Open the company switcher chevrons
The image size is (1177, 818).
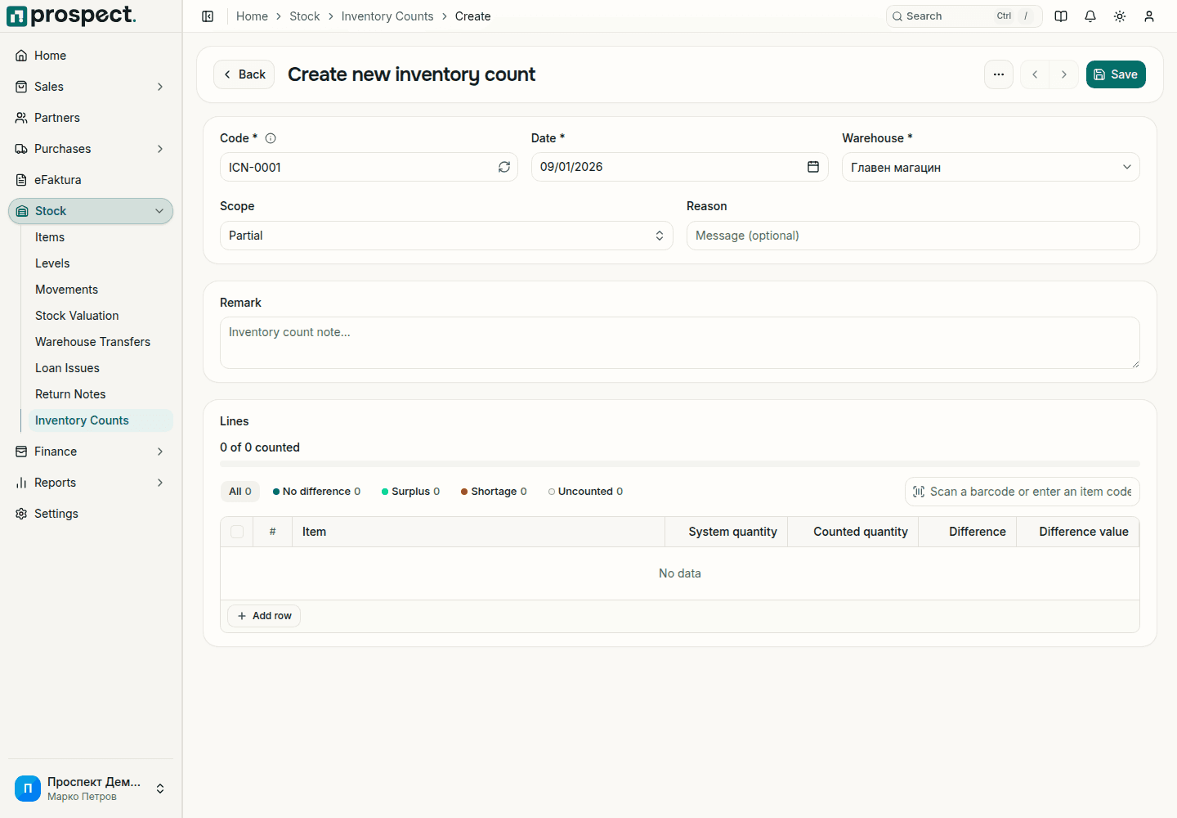(x=160, y=789)
